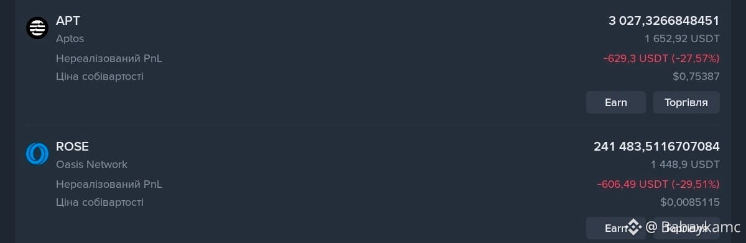Click the ROSE Oasis Network coin icon
The image size is (746, 243).
[37, 154]
